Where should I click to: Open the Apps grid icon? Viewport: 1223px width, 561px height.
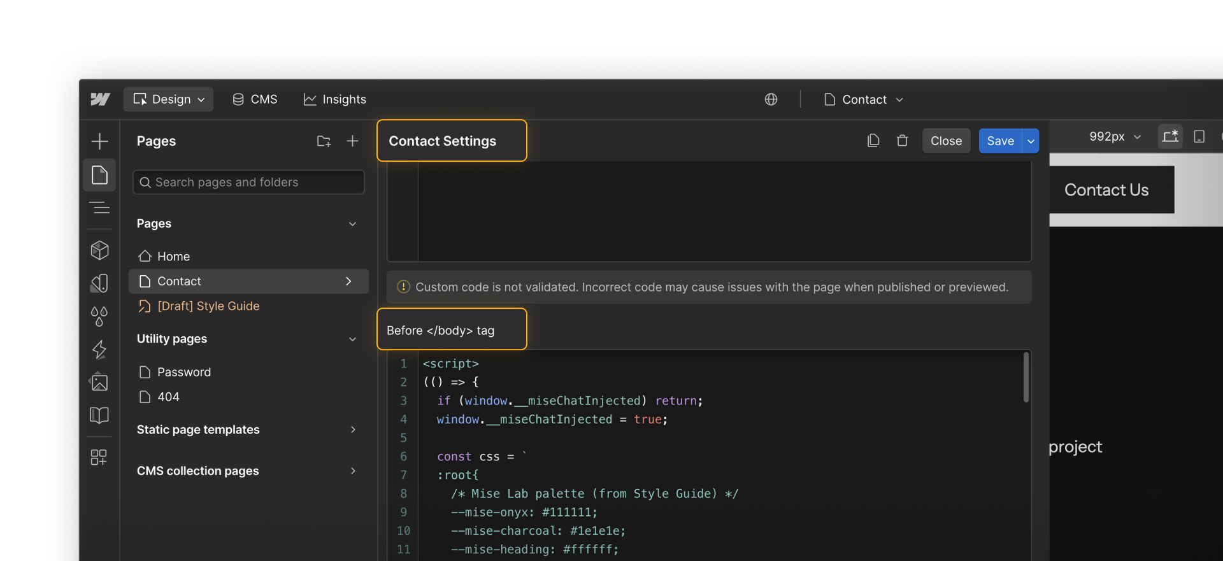coord(99,457)
